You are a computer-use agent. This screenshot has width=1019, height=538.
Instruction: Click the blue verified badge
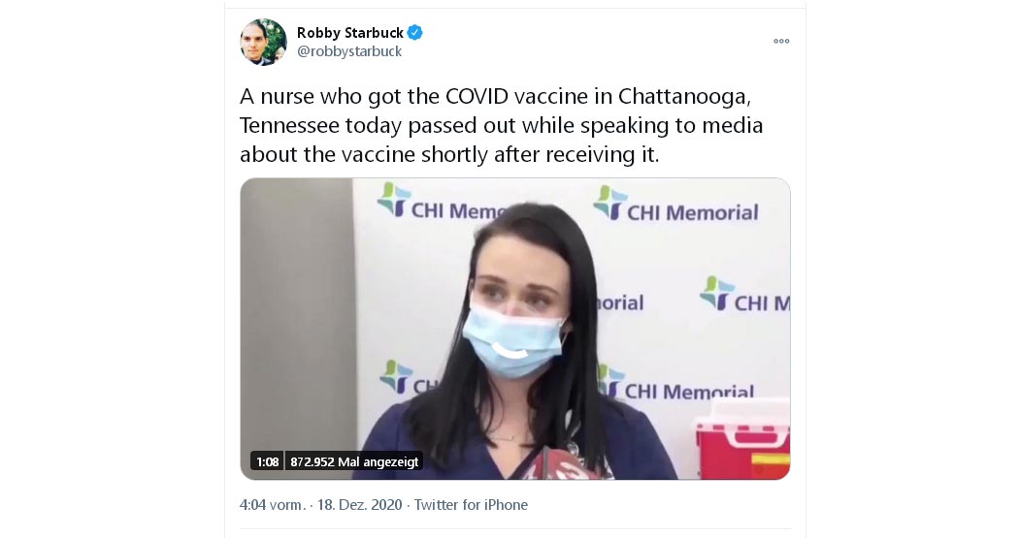[x=414, y=32]
